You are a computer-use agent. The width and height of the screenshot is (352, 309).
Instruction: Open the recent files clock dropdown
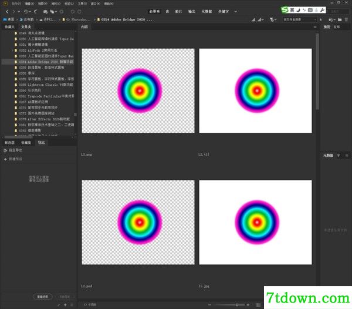27,12
